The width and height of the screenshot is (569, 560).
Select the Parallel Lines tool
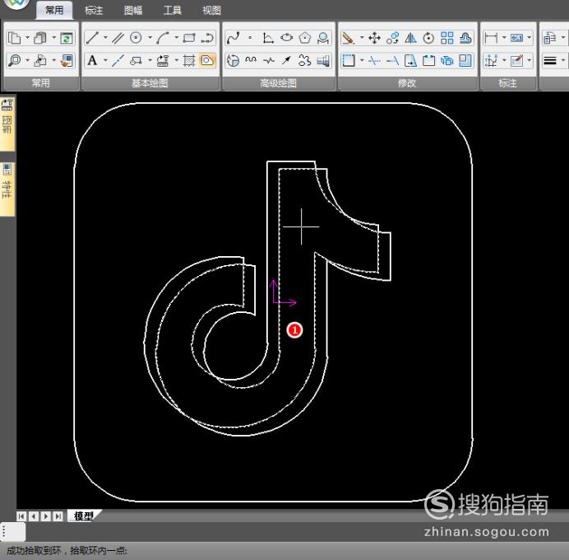[x=118, y=38]
